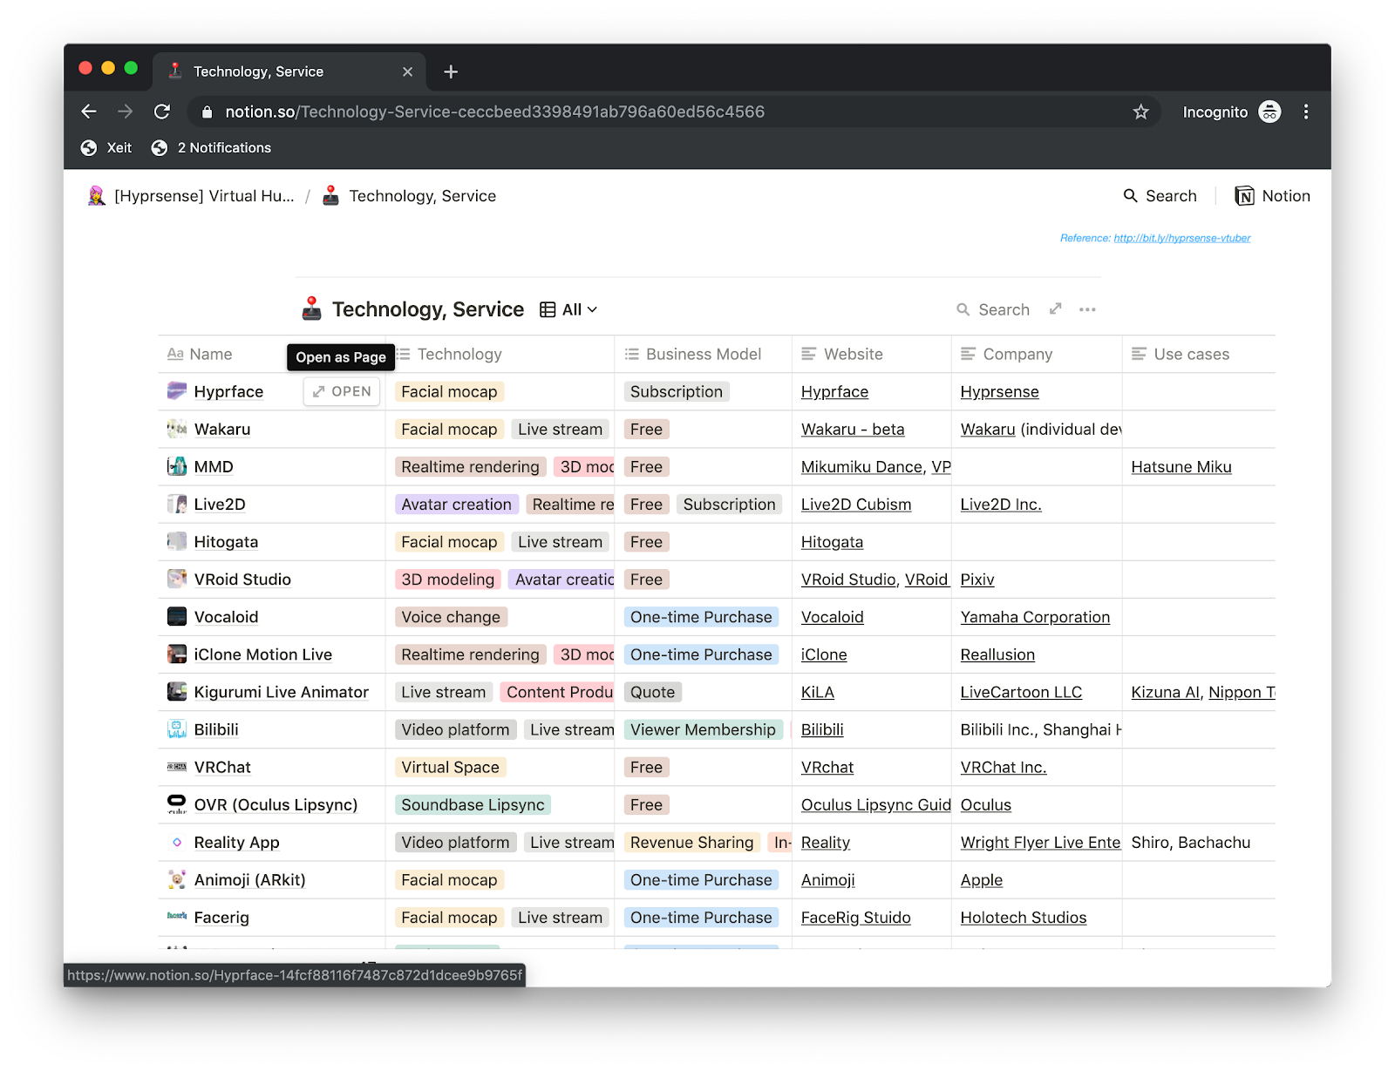The height and width of the screenshot is (1071, 1395).
Task: Open the database more-options ellipsis
Action: (1087, 309)
